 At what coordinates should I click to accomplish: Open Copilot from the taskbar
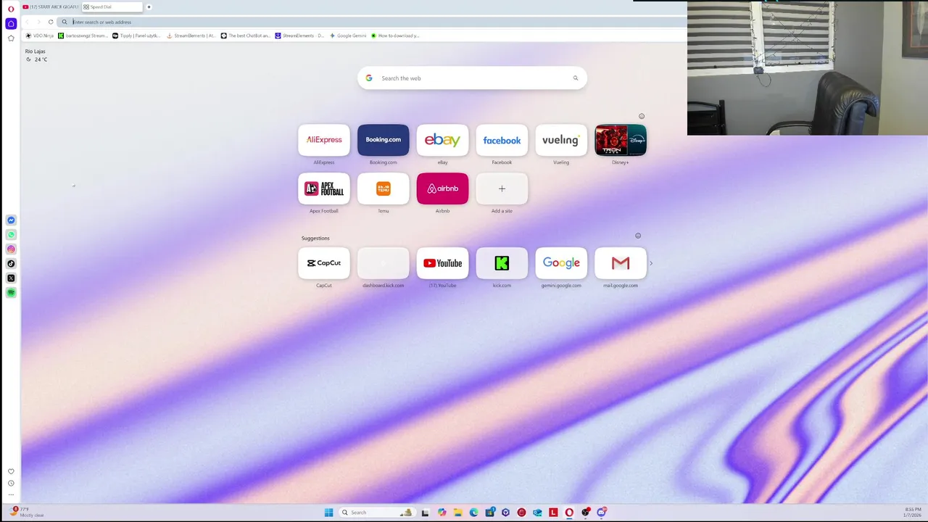[442, 513]
